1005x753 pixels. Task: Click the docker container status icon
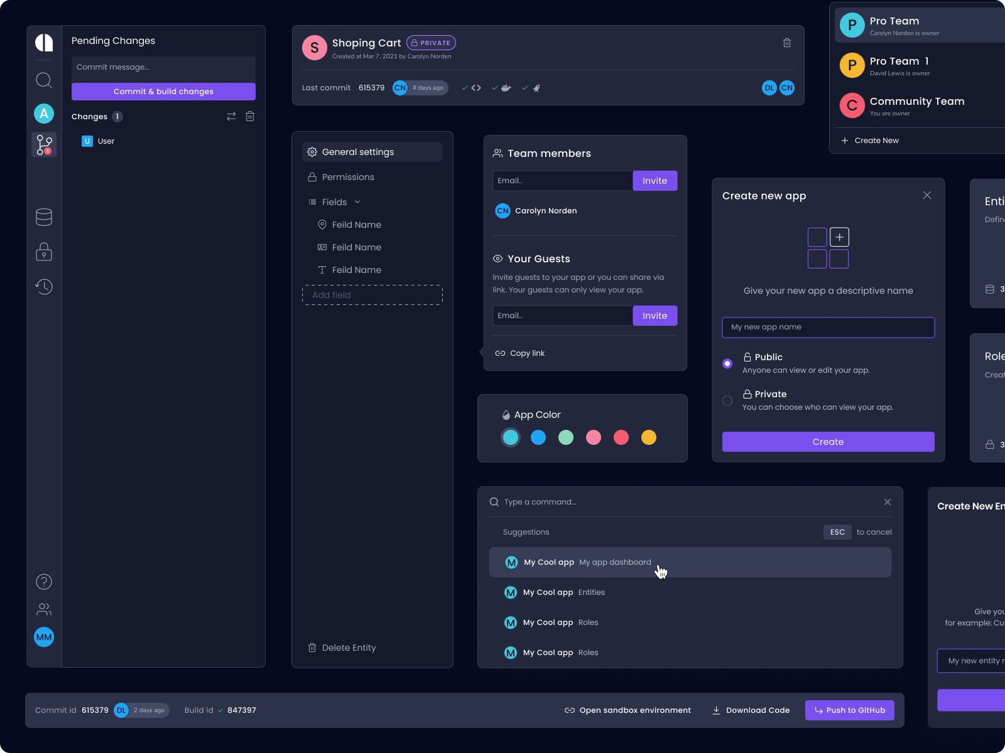tap(506, 88)
